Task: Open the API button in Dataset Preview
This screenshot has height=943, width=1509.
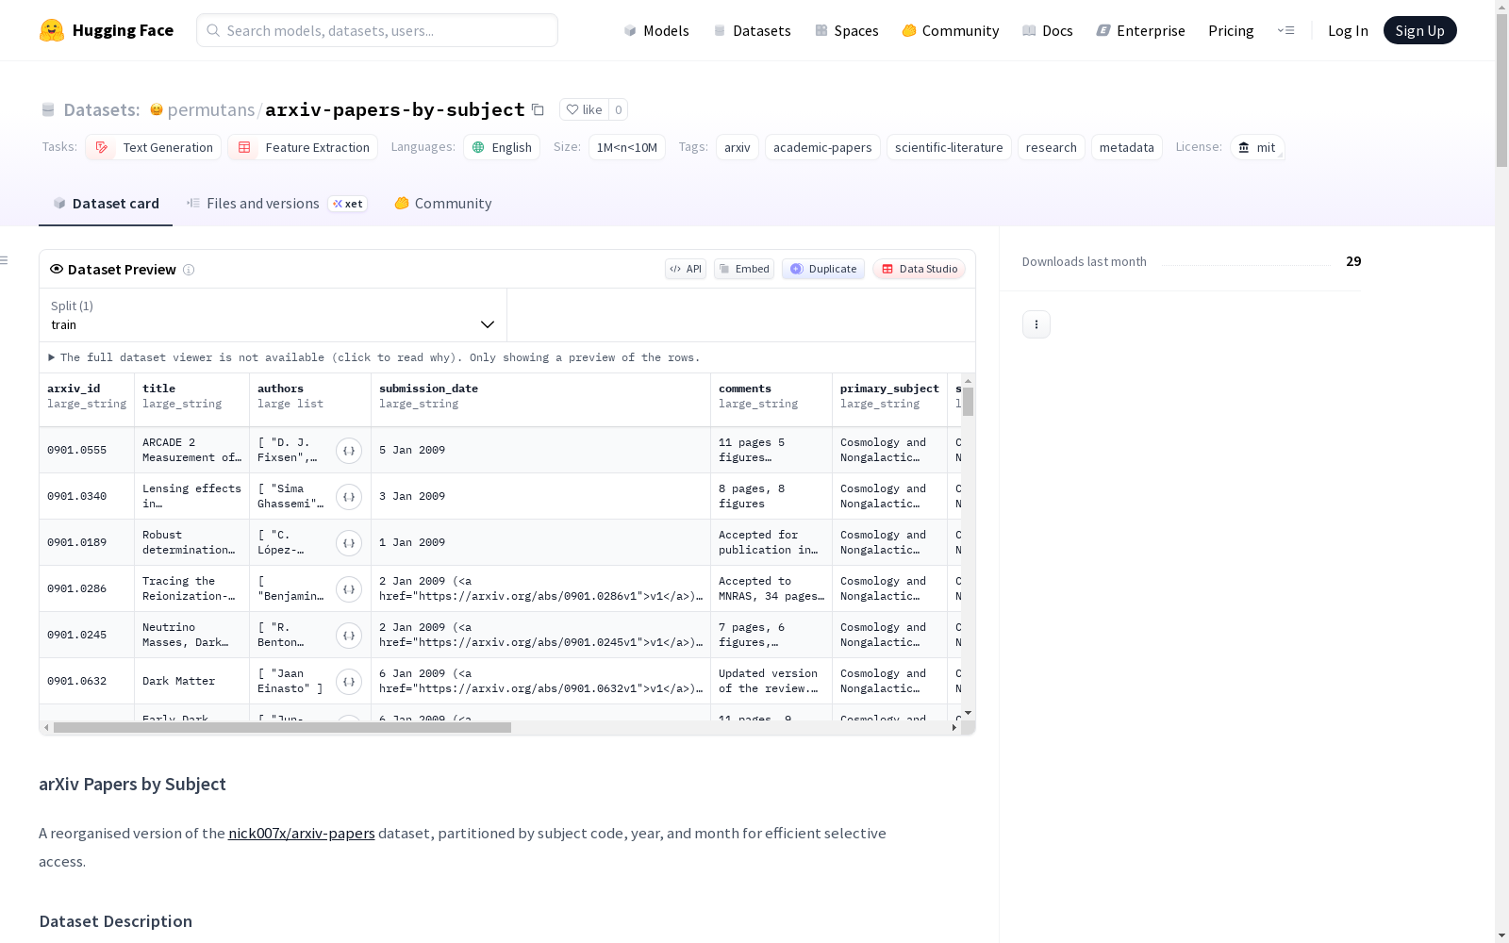Action: pyautogui.click(x=686, y=269)
